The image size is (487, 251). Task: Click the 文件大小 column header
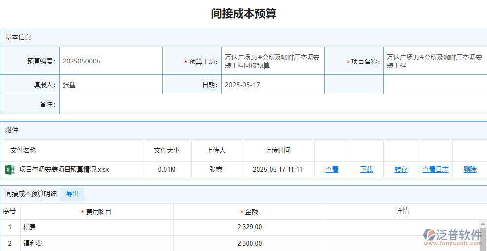(x=167, y=151)
